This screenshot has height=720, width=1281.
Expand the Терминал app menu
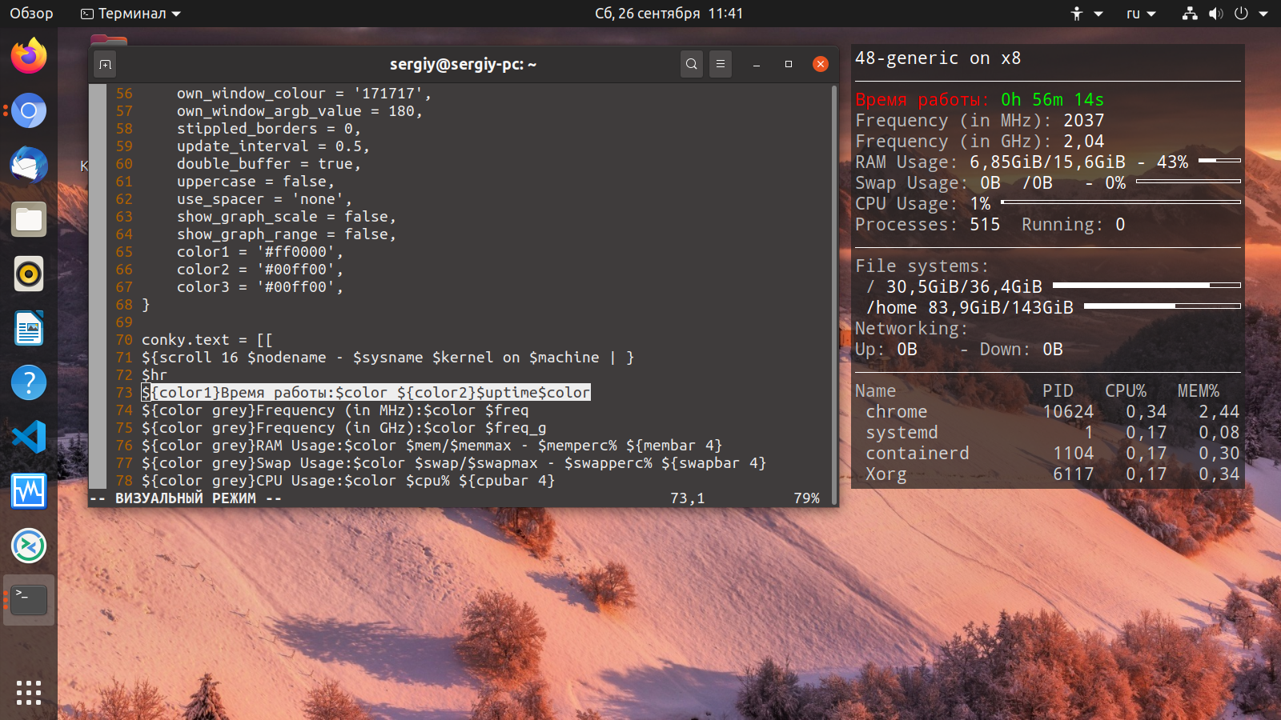(x=131, y=14)
